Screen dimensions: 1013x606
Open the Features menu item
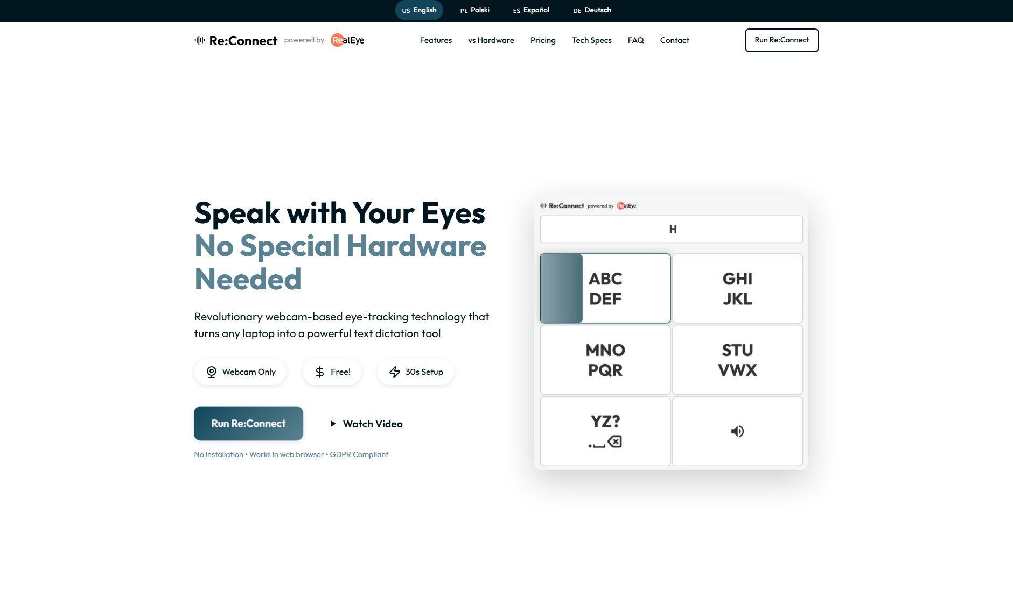point(436,40)
